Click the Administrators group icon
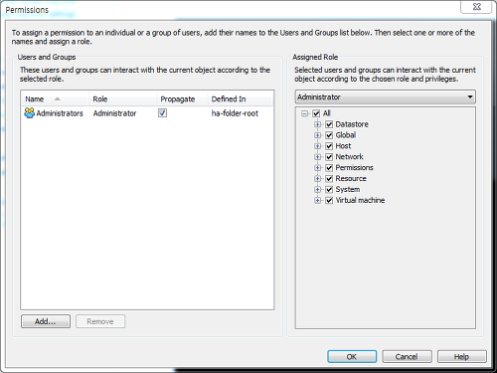The height and width of the screenshot is (373, 497). (x=29, y=113)
